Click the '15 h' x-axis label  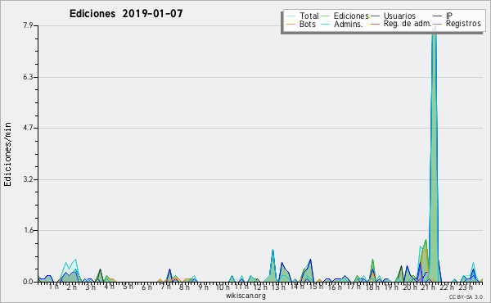(316, 287)
